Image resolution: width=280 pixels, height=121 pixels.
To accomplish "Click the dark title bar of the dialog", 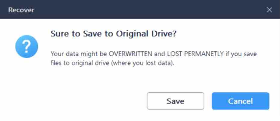I will tap(140, 9).
